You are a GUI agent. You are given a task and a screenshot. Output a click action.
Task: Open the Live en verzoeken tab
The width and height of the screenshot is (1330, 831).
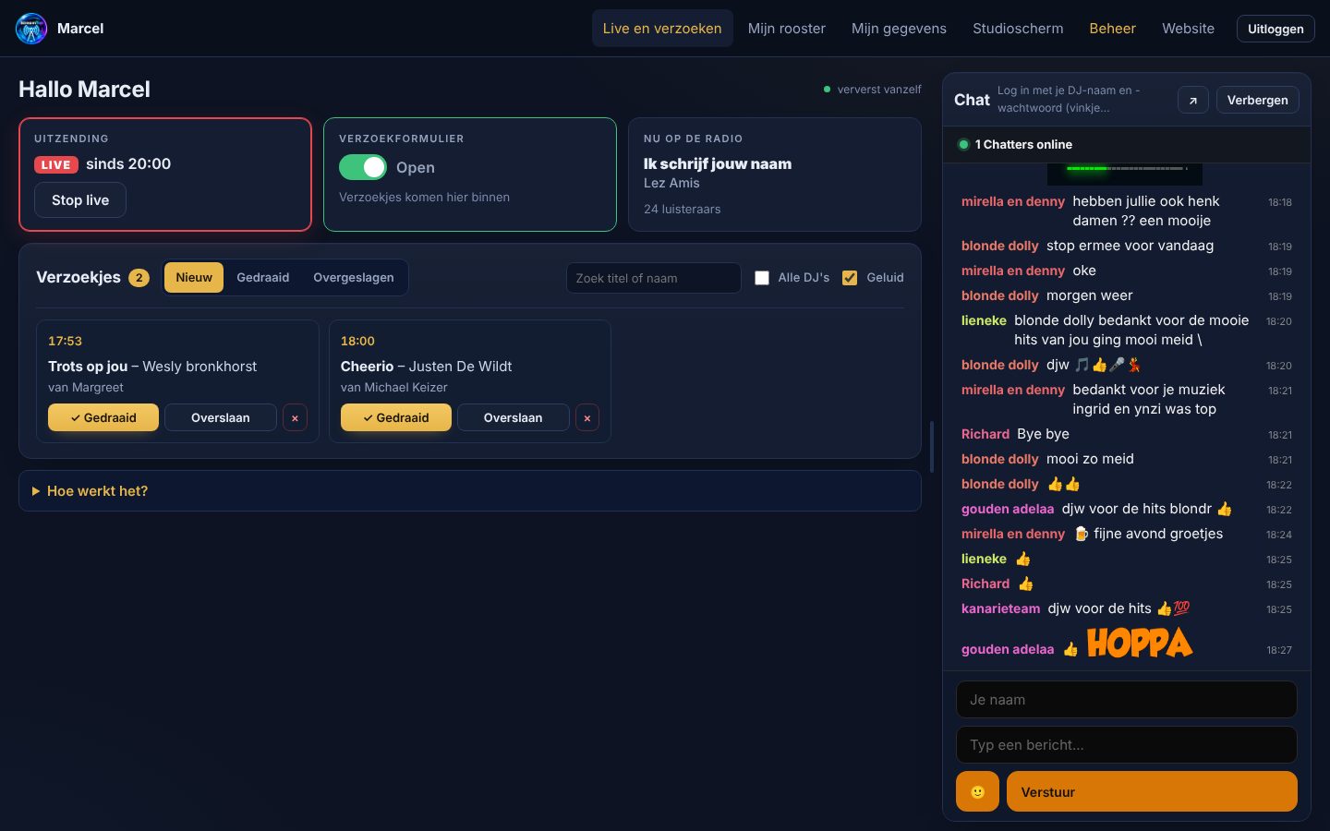coord(662,29)
